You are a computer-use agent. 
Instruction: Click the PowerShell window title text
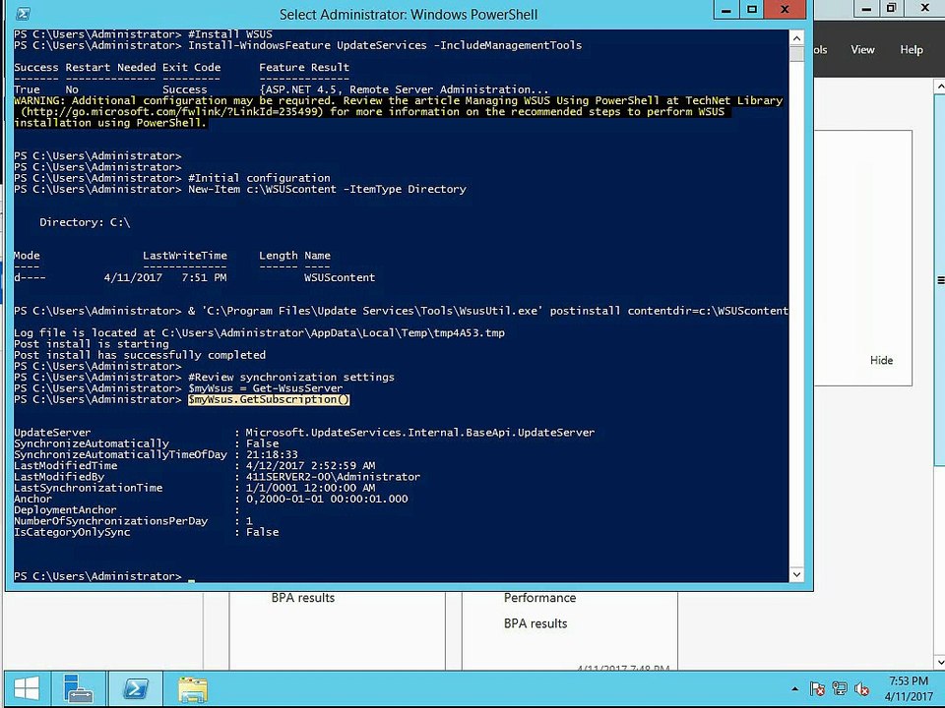point(409,14)
